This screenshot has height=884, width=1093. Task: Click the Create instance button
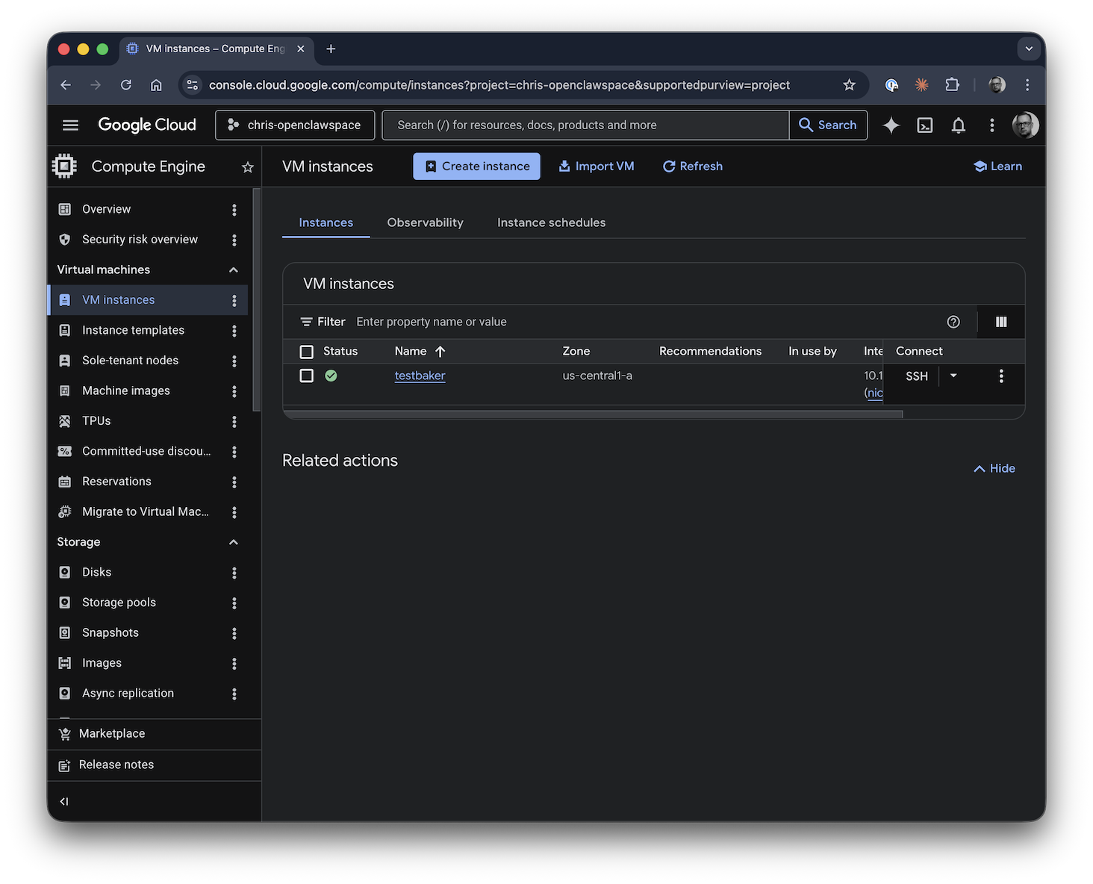pos(476,166)
